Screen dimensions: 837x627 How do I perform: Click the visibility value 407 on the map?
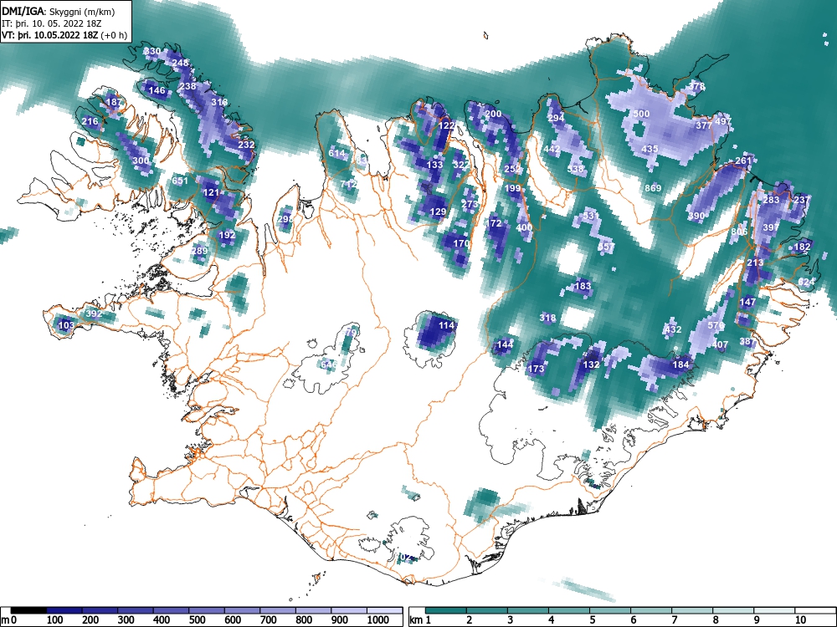pyautogui.click(x=720, y=345)
